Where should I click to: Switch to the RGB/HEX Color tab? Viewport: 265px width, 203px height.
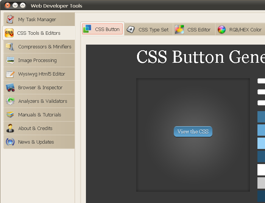tap(241, 29)
